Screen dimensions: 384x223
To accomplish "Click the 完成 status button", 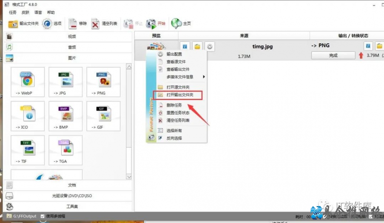I will (x=333, y=56).
